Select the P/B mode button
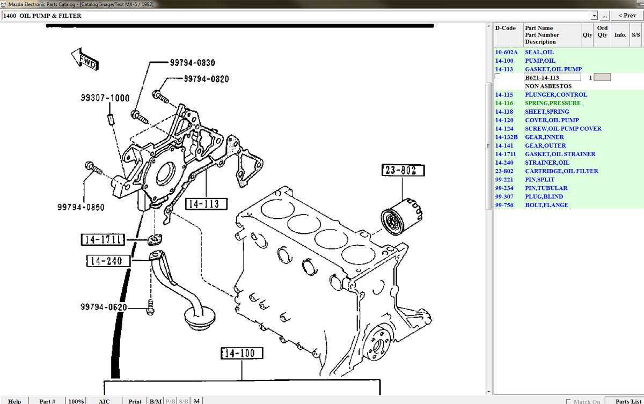The image size is (644, 404). [x=170, y=401]
